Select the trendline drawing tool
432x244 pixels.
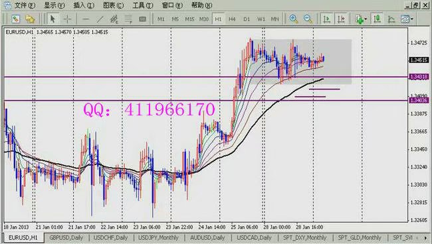pyautogui.click(x=100, y=19)
